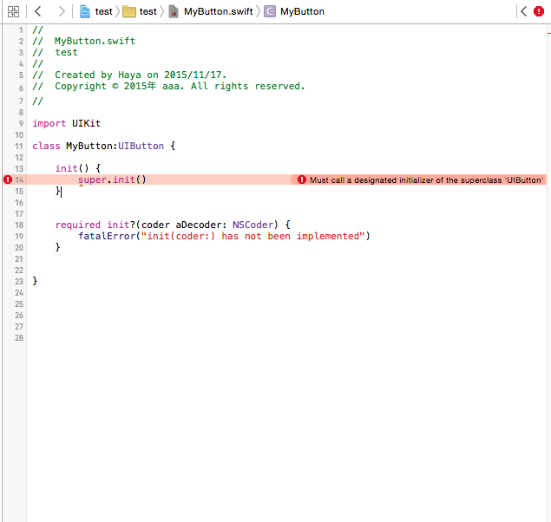The height and width of the screenshot is (522, 551).
Task: Click the yellow test folder icon
Action: (129, 11)
